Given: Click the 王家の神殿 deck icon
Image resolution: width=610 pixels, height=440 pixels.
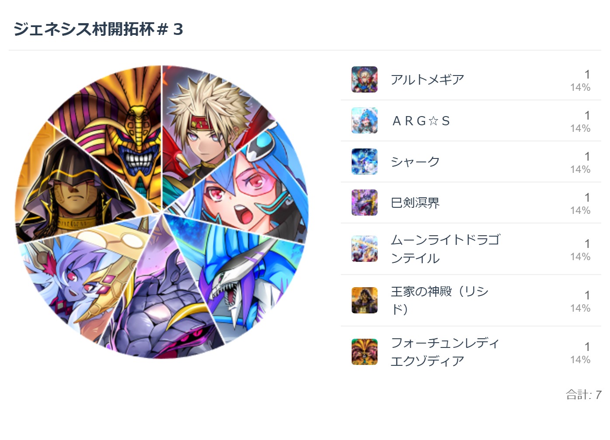Looking at the screenshot, I should point(364,300).
